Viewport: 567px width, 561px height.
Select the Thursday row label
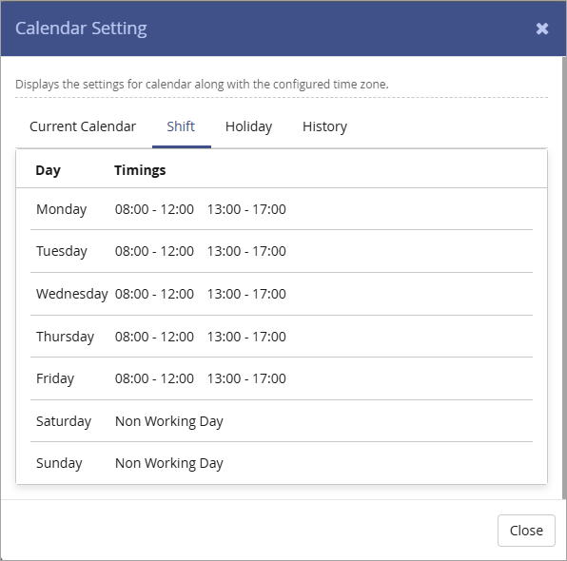65,337
